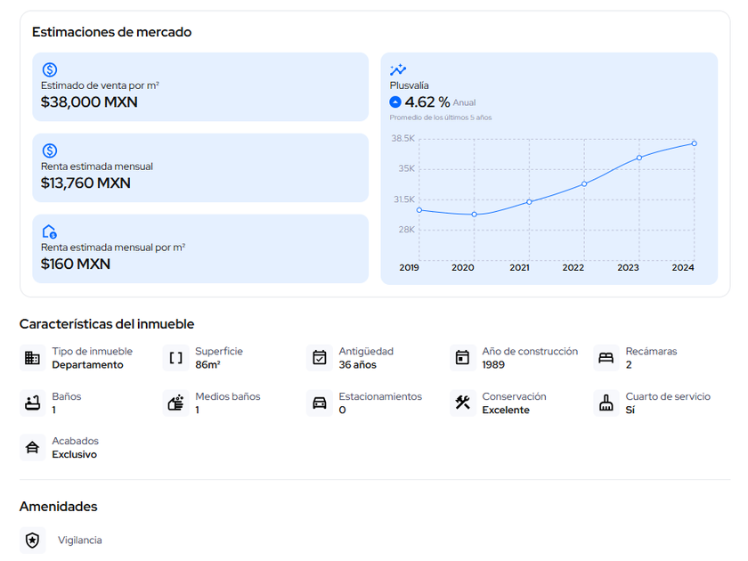Select the 2020 data point on chart
This screenshot has height=561, width=748.
[474, 215]
